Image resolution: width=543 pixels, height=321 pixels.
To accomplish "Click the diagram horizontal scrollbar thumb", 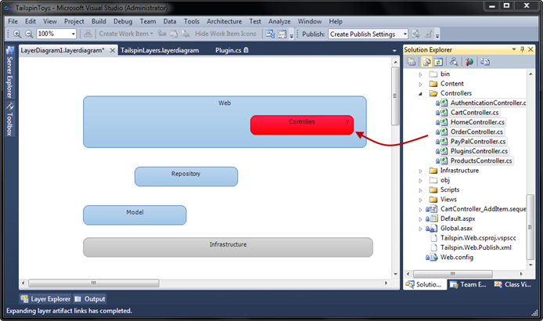I will click(x=94, y=283).
